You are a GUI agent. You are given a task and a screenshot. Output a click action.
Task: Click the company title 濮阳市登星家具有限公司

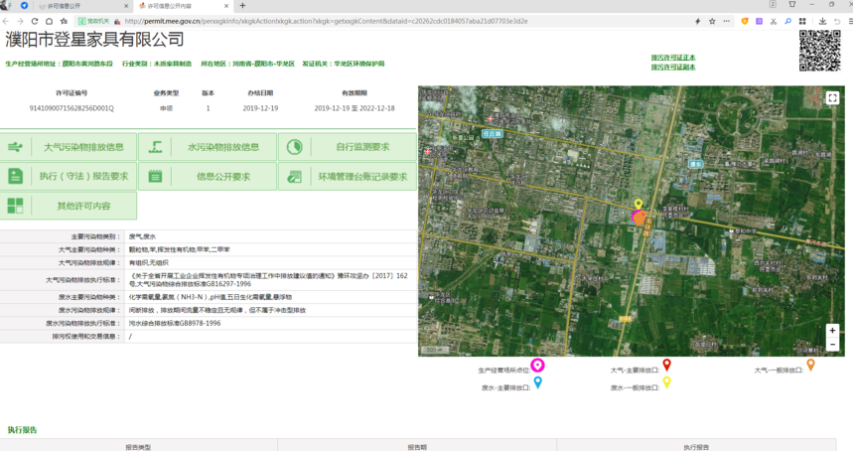[94, 40]
